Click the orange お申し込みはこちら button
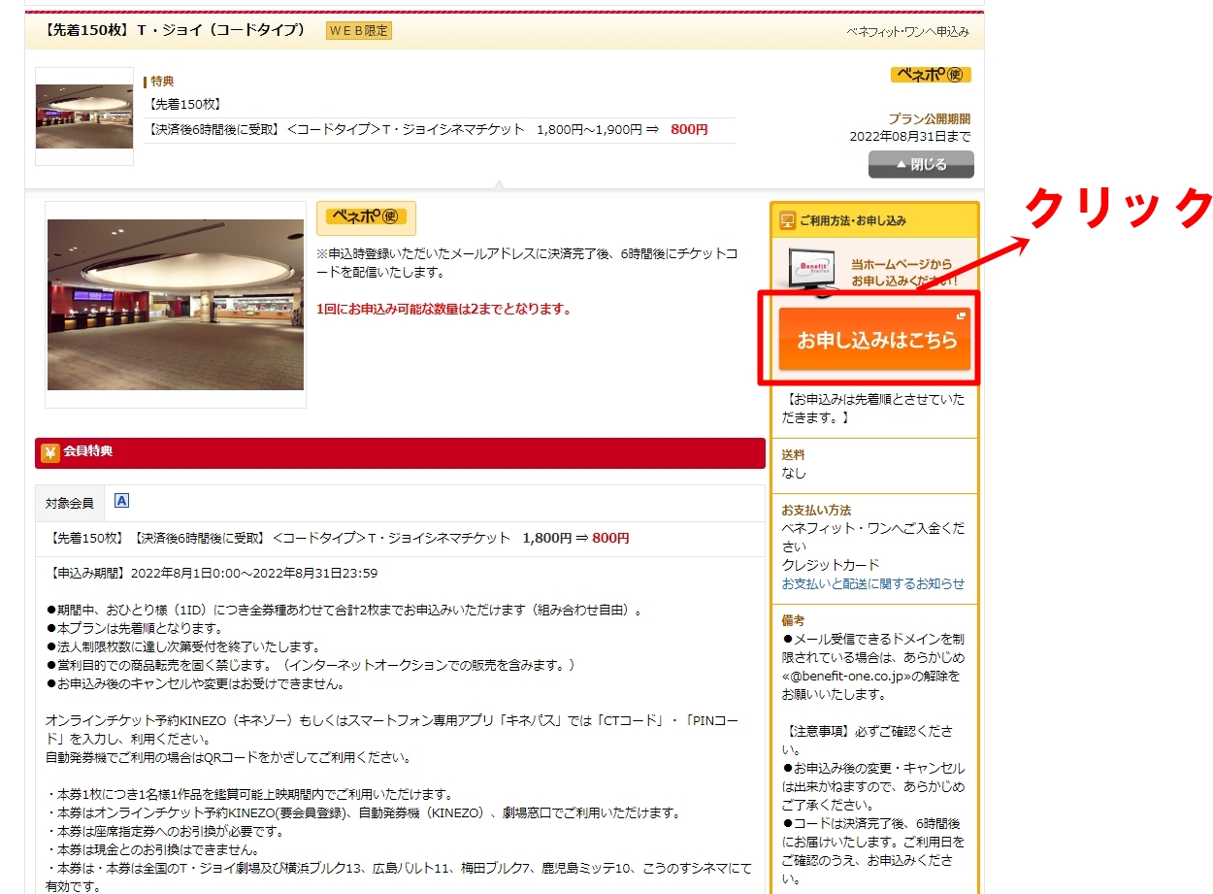Viewport: 1213px width, 894px height. click(874, 340)
